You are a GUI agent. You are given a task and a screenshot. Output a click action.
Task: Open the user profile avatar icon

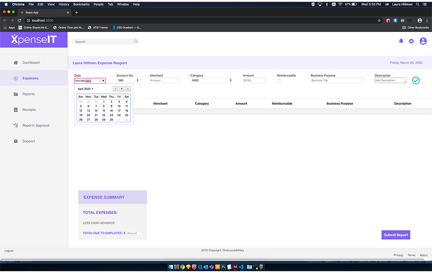[423, 41]
